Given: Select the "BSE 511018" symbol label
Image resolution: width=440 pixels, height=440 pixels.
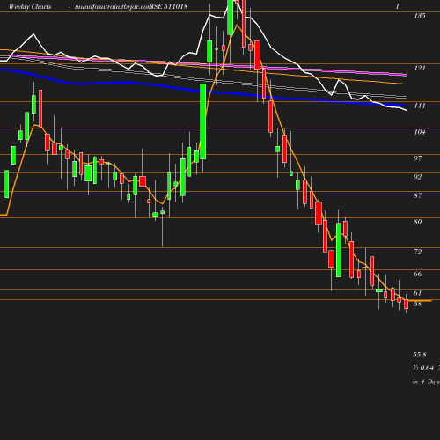Looking at the screenshot, I should point(168,6).
